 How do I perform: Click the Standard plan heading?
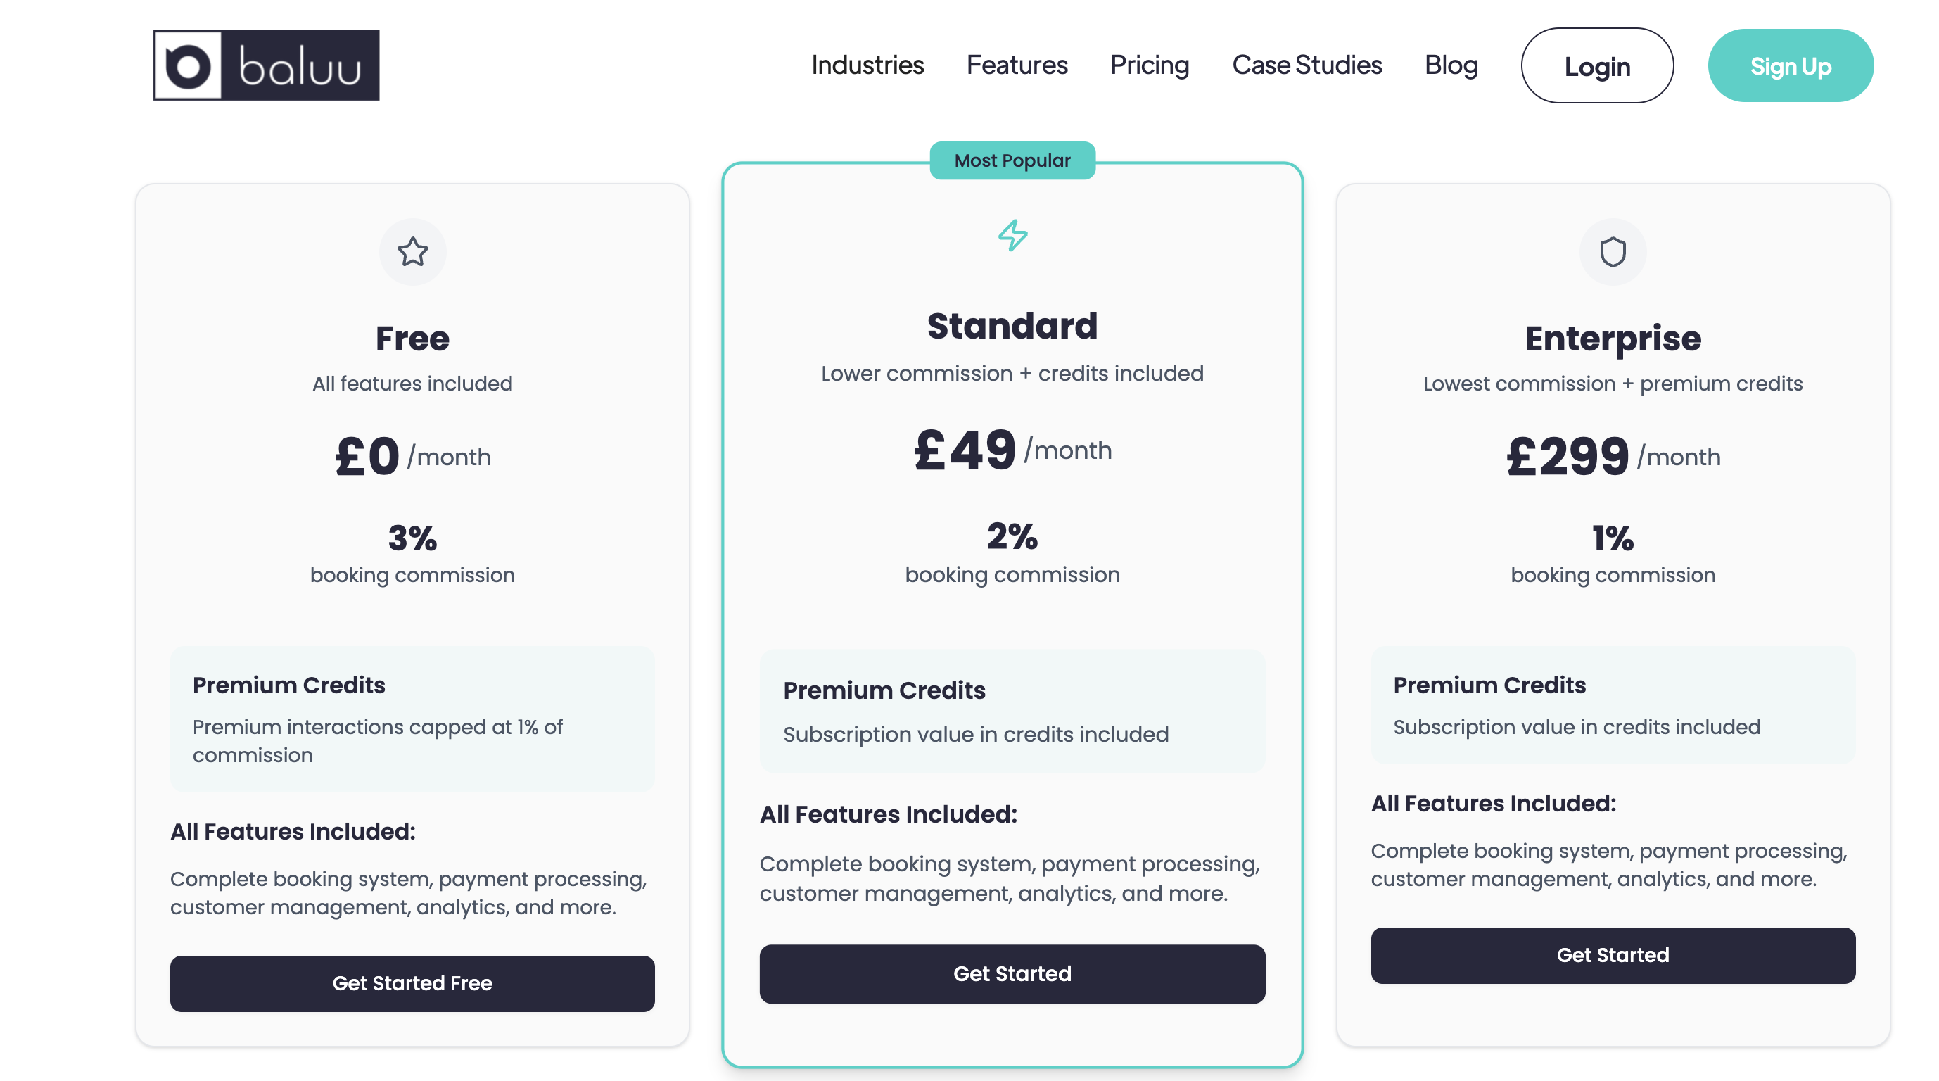point(1012,326)
